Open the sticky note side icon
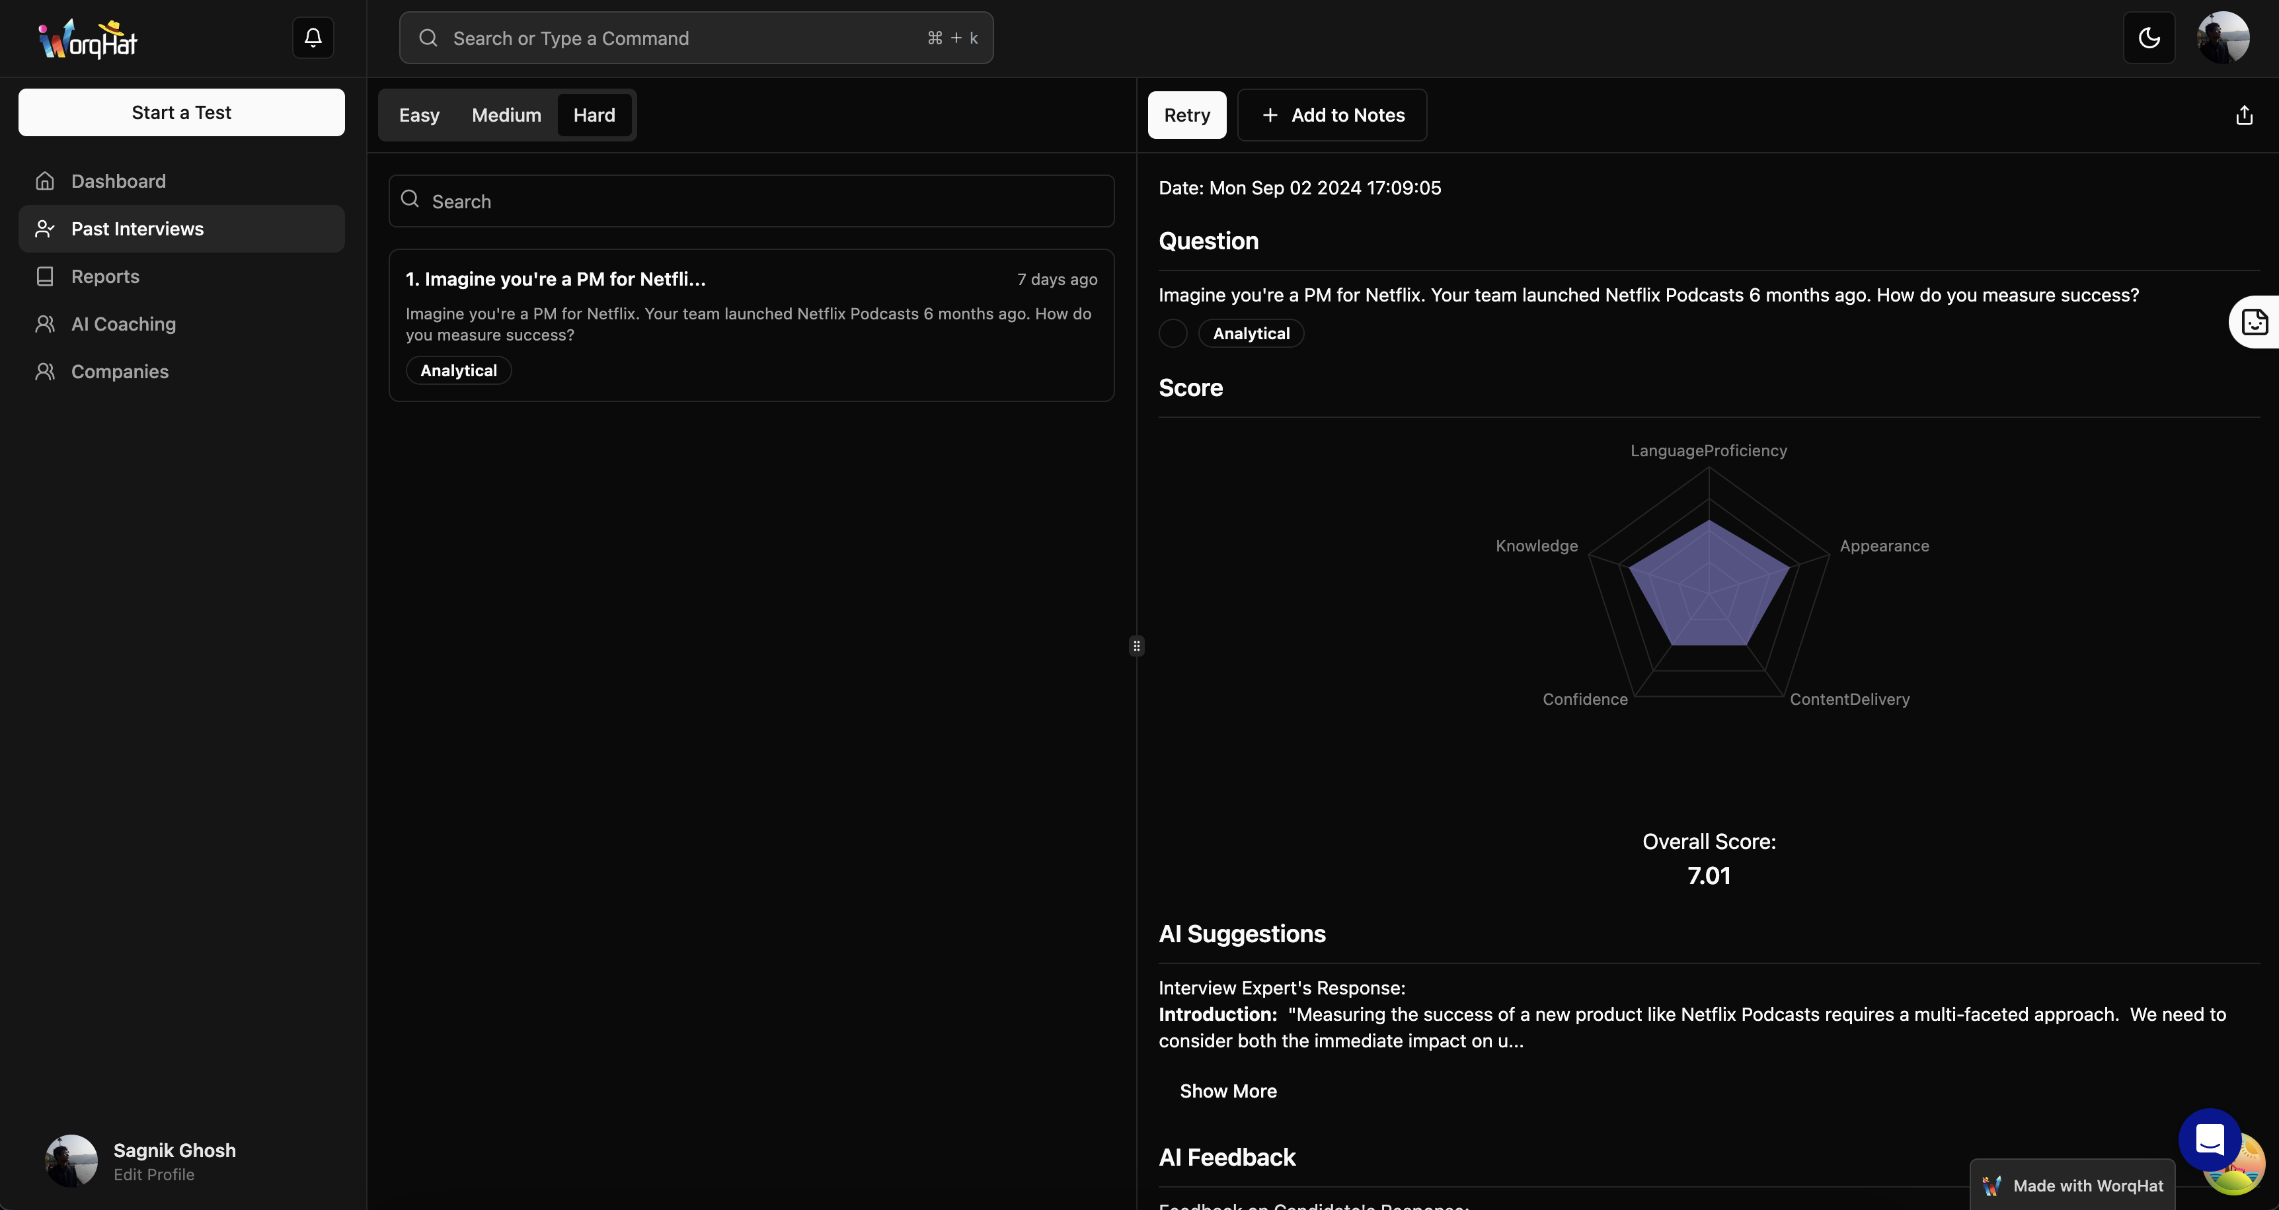 [2255, 322]
